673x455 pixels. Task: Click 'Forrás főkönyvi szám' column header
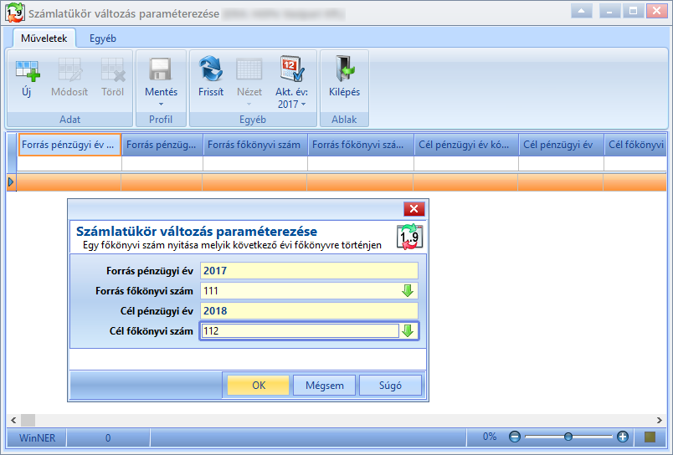pos(255,145)
